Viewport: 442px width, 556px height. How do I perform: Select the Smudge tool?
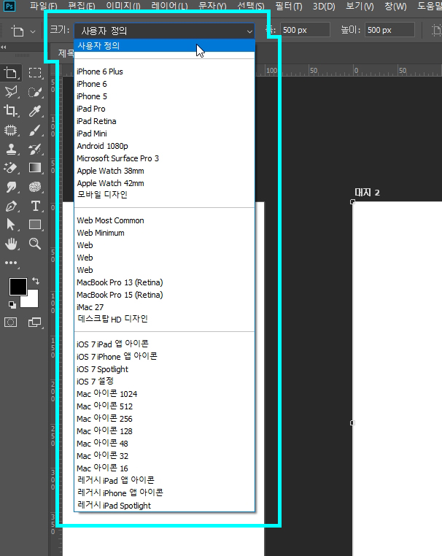pos(11,187)
